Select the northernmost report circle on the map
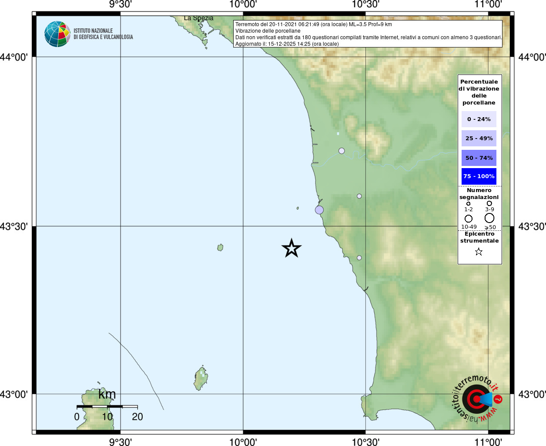Image resolution: width=546 pixels, height=446 pixels. (342, 151)
